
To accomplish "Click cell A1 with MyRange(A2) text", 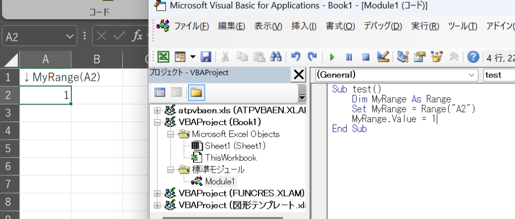I will tap(45, 77).
